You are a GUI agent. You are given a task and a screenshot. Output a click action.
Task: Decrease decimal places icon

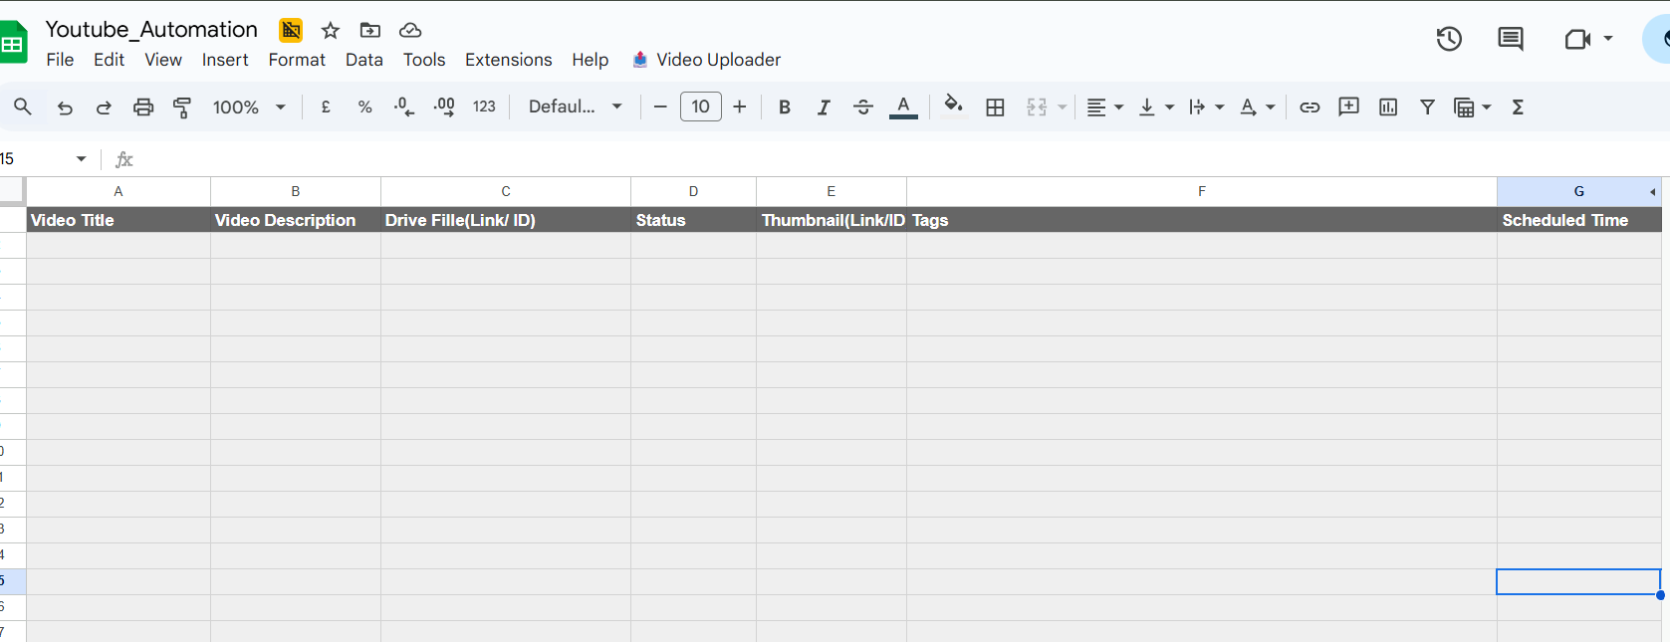tap(404, 107)
